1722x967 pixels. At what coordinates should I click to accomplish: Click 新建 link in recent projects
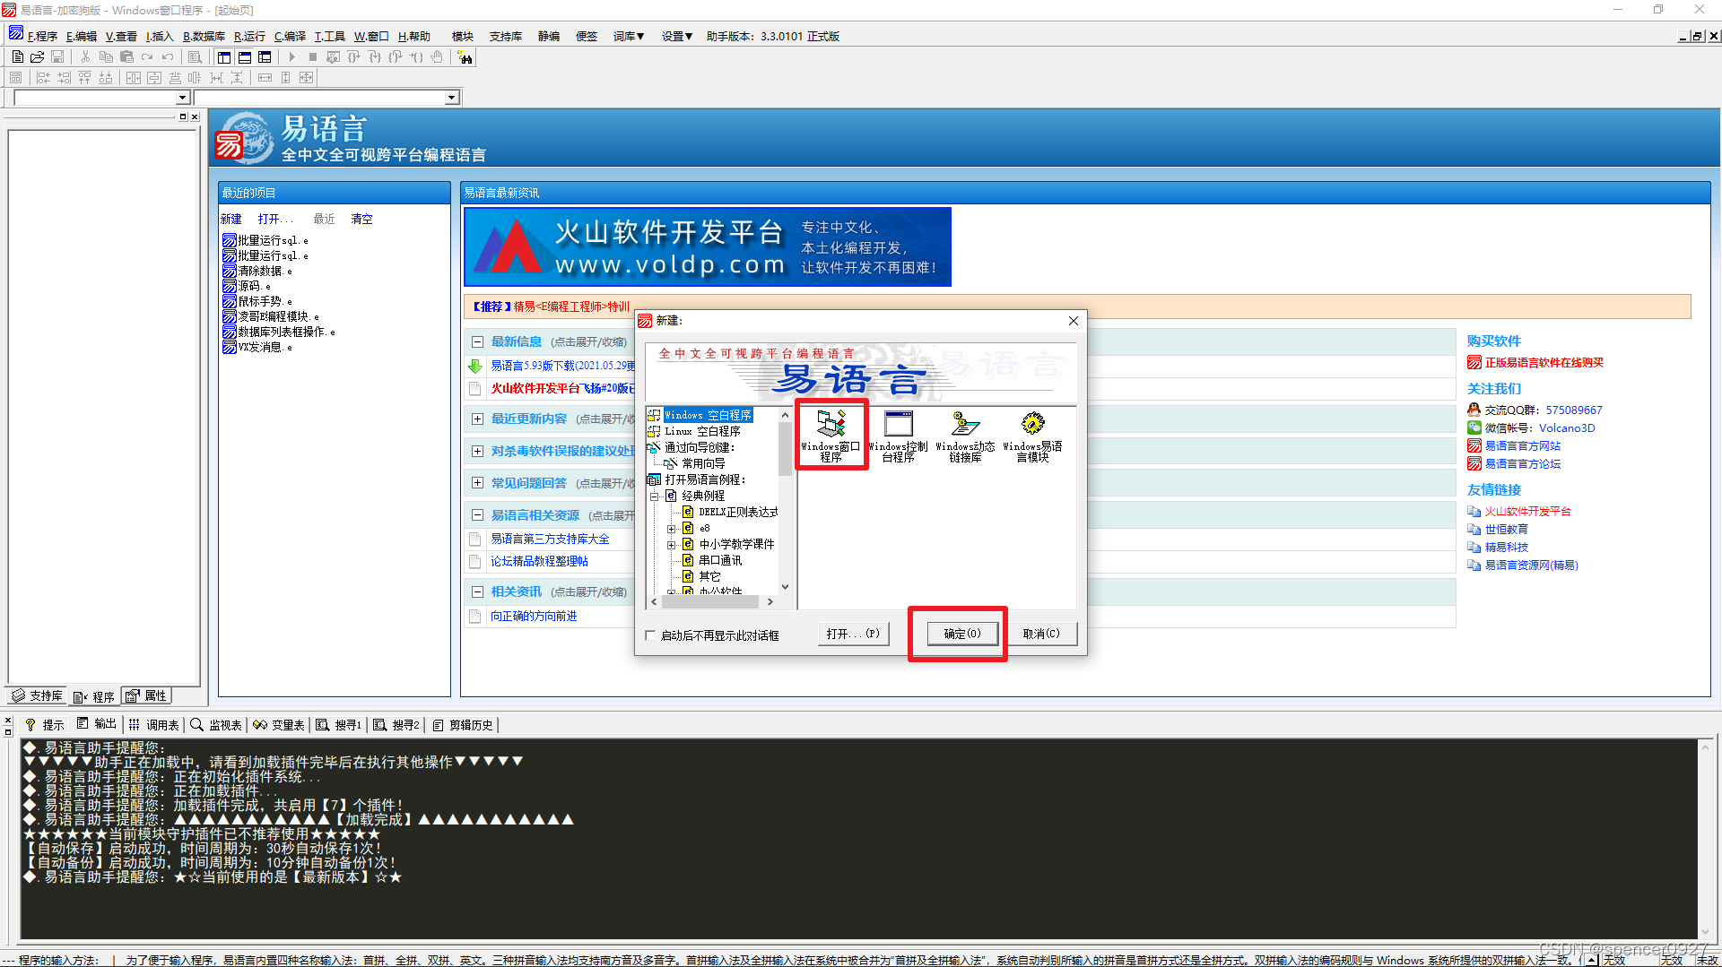pyautogui.click(x=231, y=219)
